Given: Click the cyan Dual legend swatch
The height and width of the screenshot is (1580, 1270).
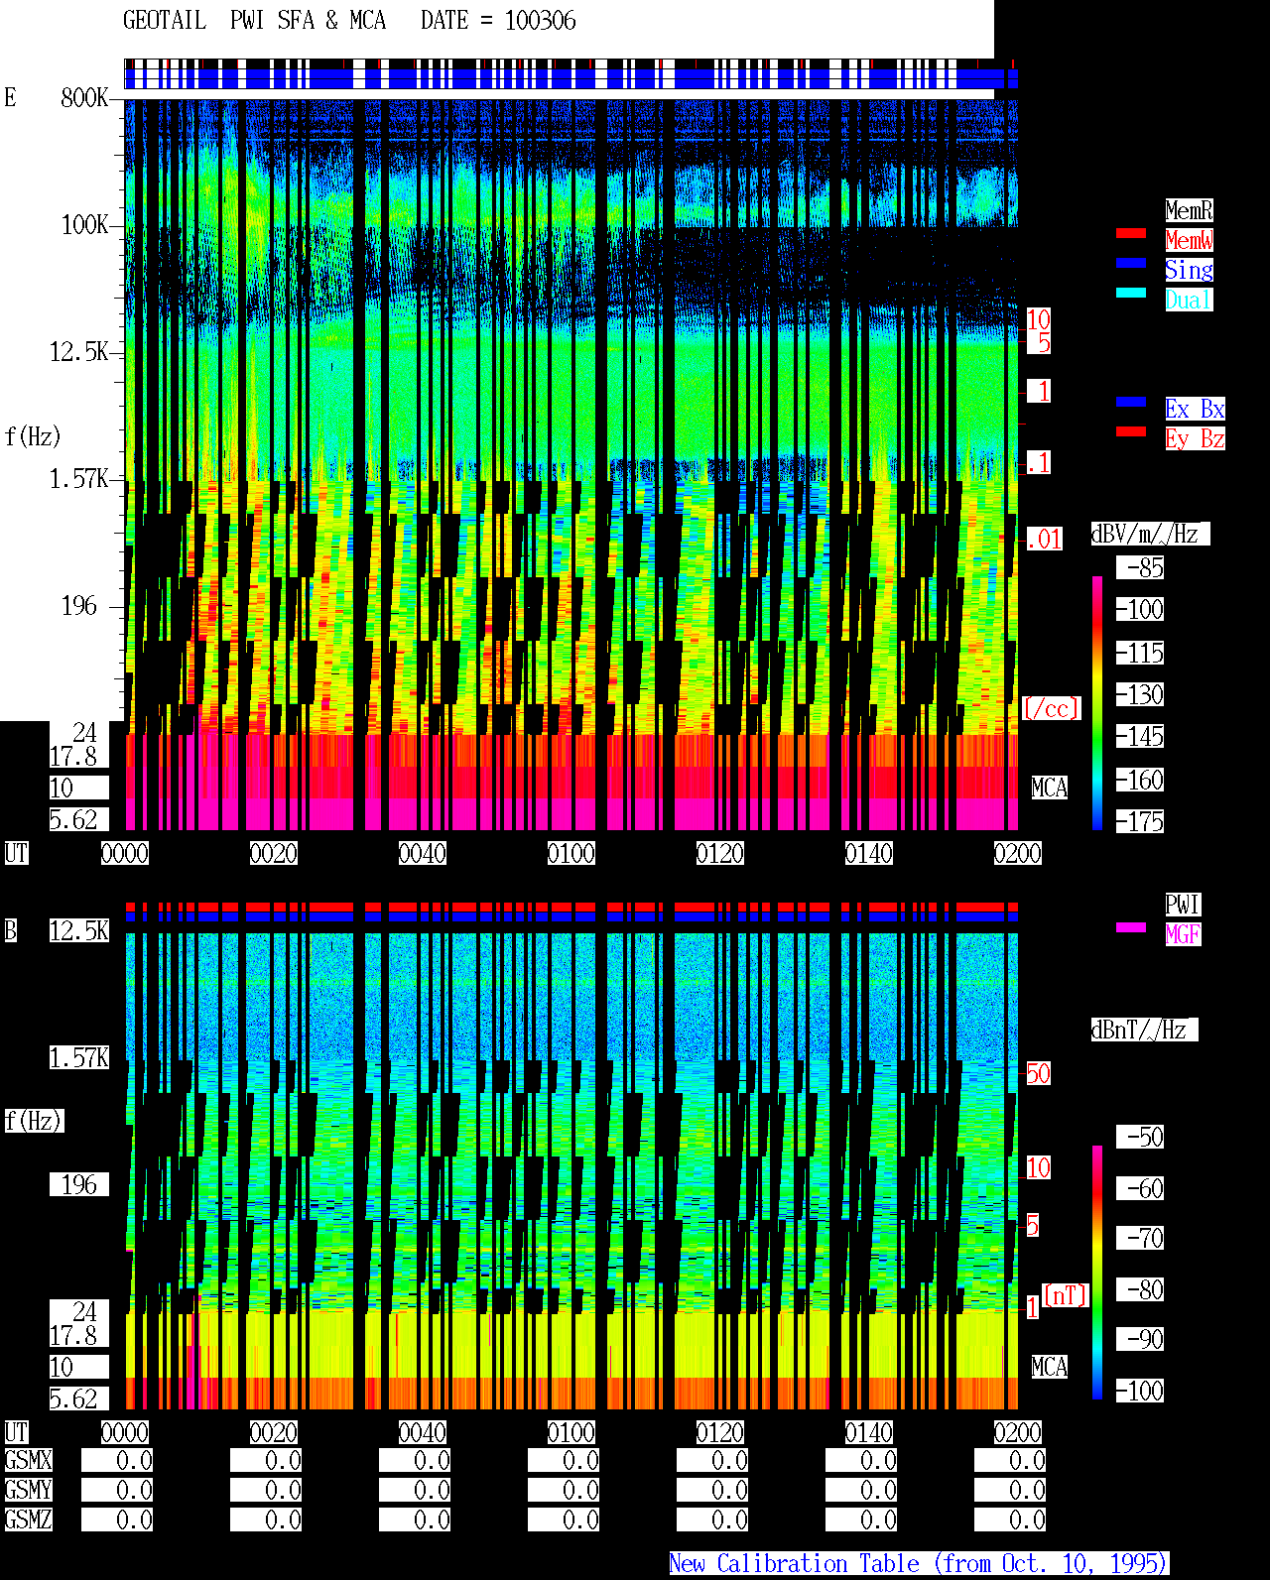Looking at the screenshot, I should (1131, 293).
